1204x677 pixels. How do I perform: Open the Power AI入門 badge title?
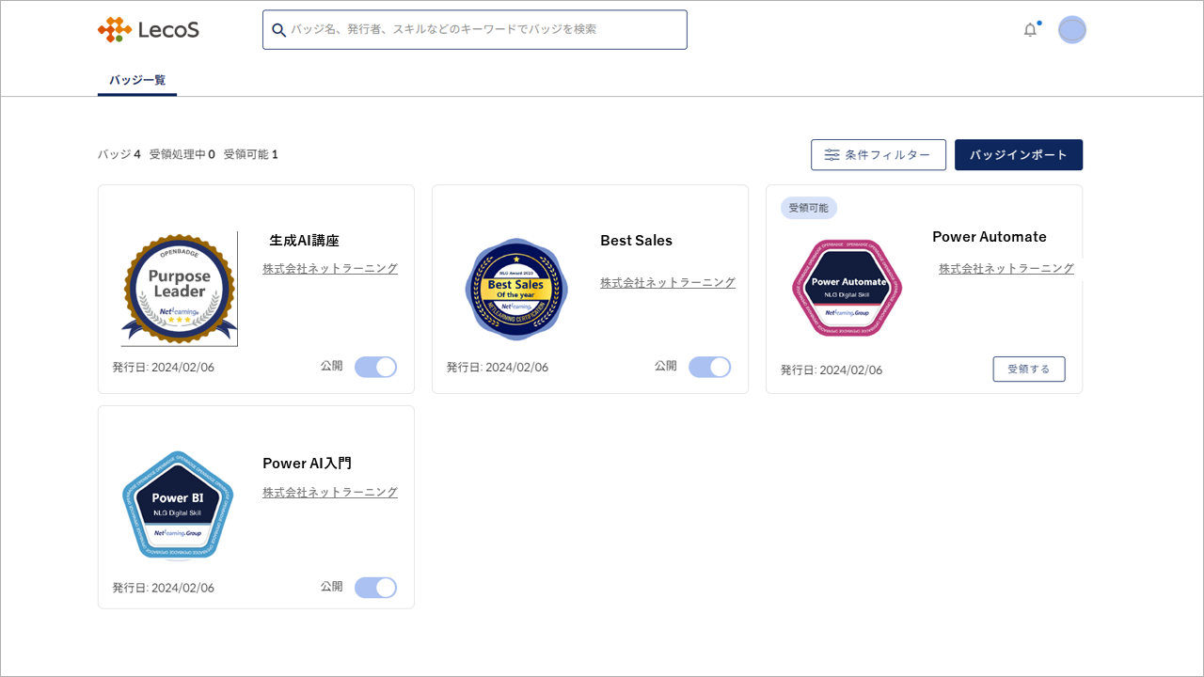tap(307, 464)
